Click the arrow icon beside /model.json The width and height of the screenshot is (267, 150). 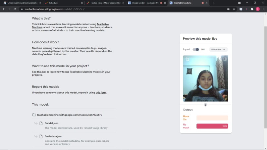(36, 123)
